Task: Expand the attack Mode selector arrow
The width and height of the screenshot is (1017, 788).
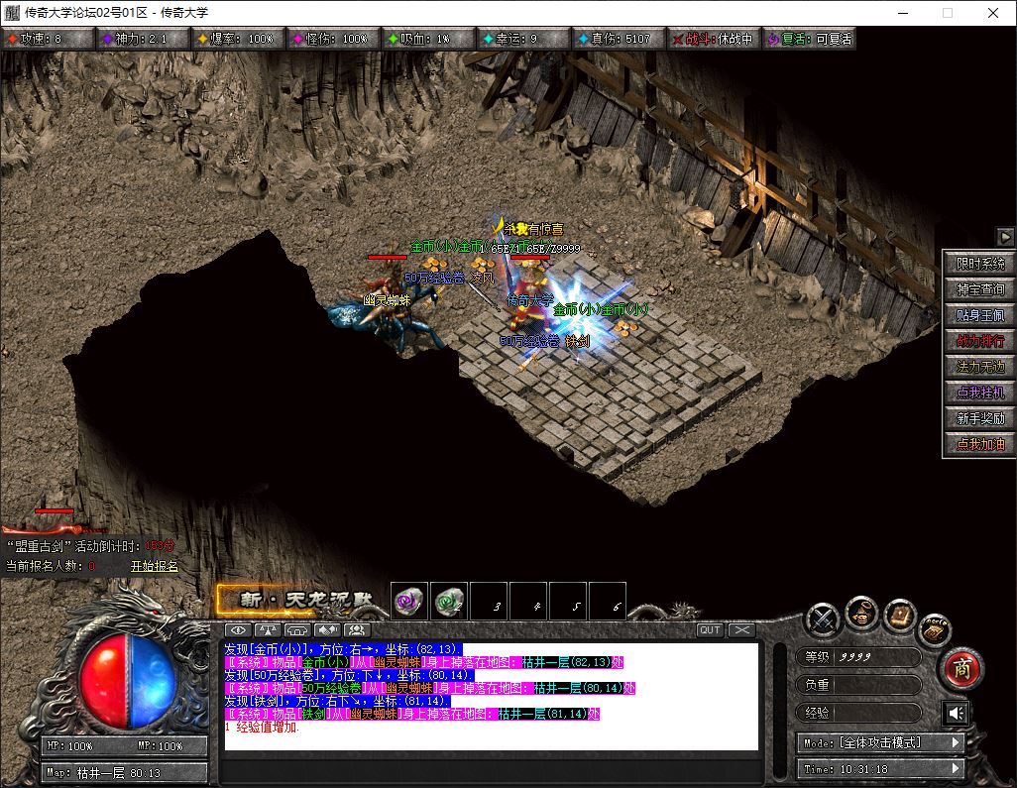Action: click(x=956, y=742)
